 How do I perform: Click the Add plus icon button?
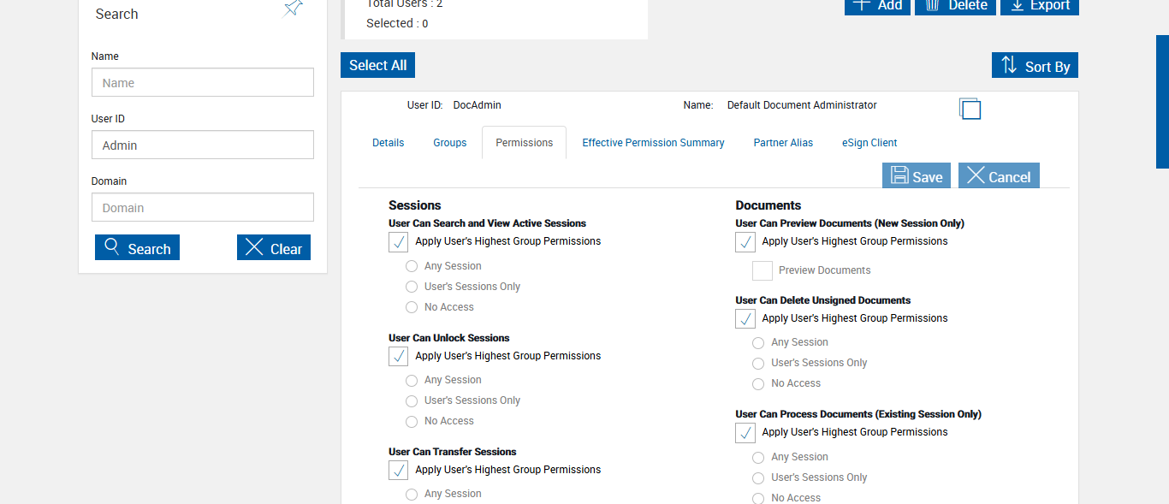click(x=877, y=6)
